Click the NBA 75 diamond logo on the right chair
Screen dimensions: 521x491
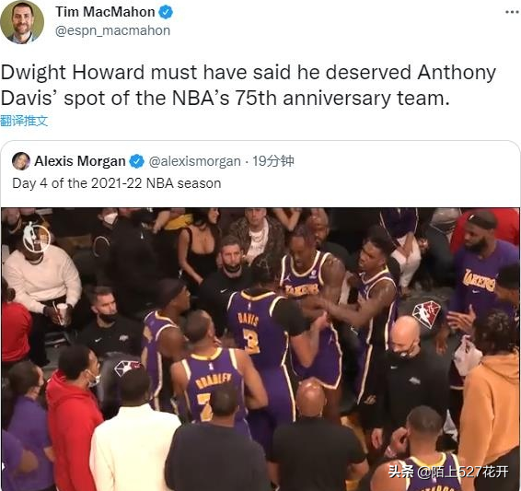click(426, 314)
